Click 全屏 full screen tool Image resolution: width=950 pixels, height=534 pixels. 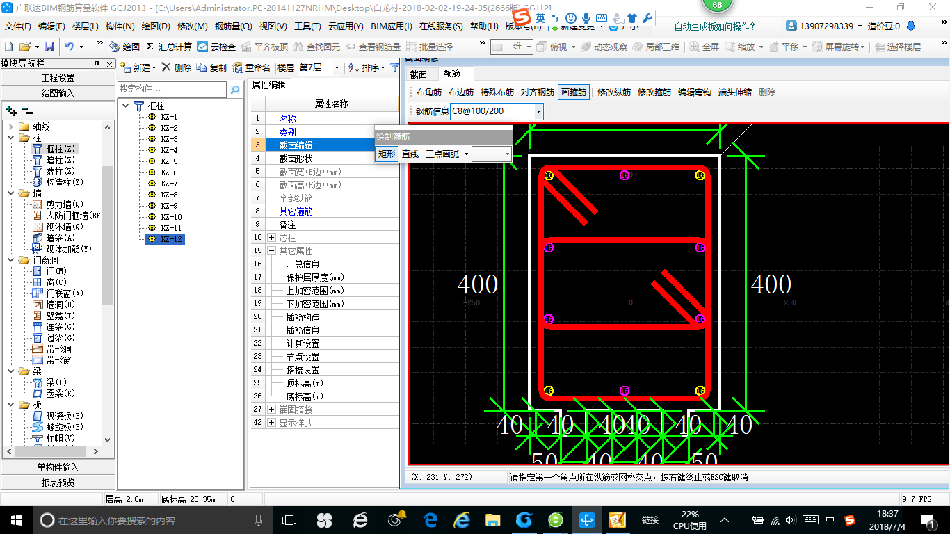[704, 47]
